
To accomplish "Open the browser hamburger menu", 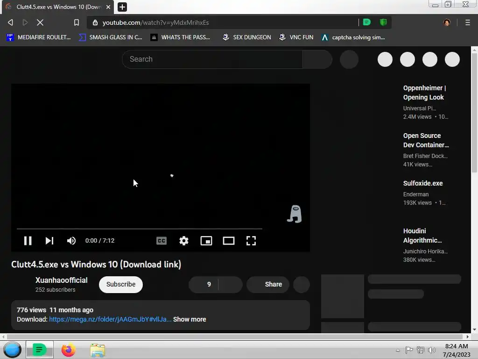I will 468,22.
